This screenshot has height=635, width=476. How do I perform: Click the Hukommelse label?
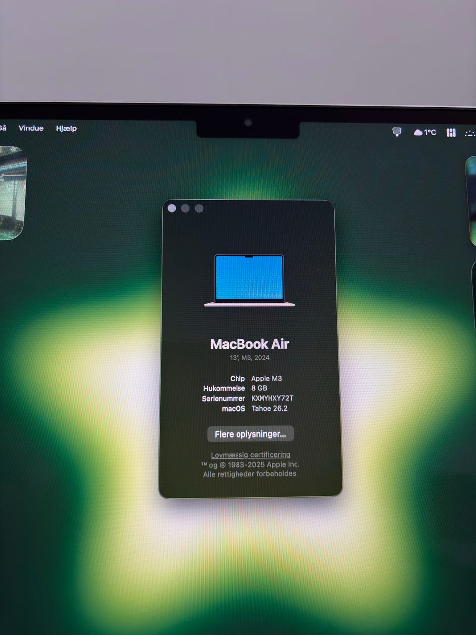pos(224,388)
